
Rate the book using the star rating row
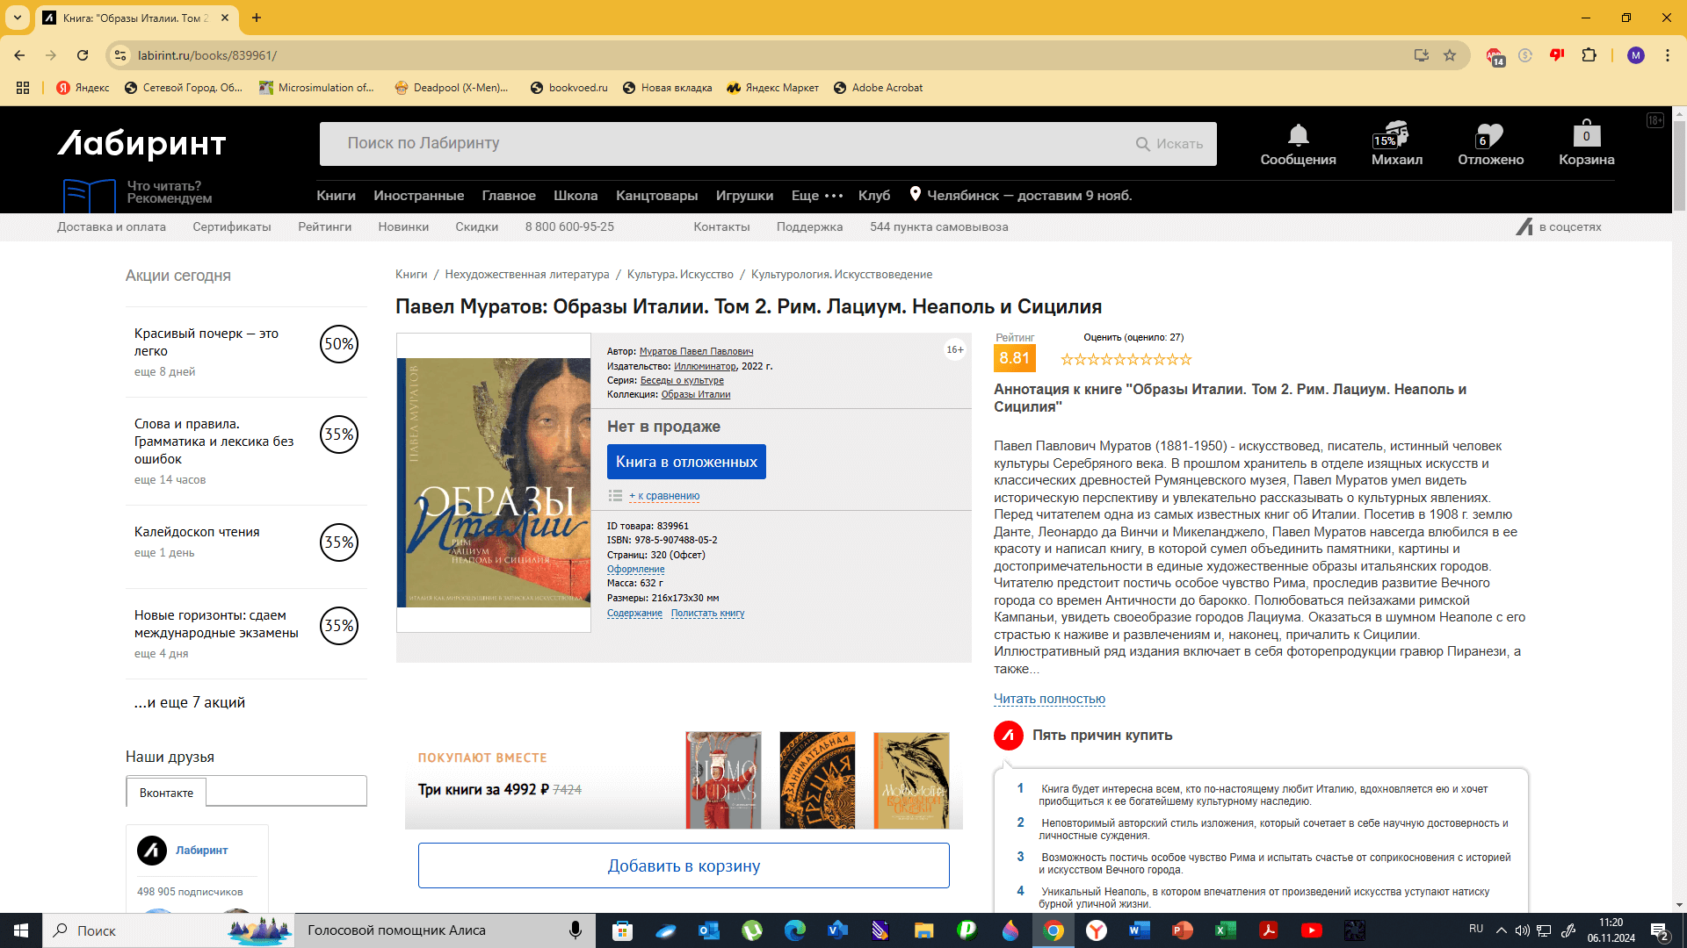pyautogui.click(x=1126, y=359)
